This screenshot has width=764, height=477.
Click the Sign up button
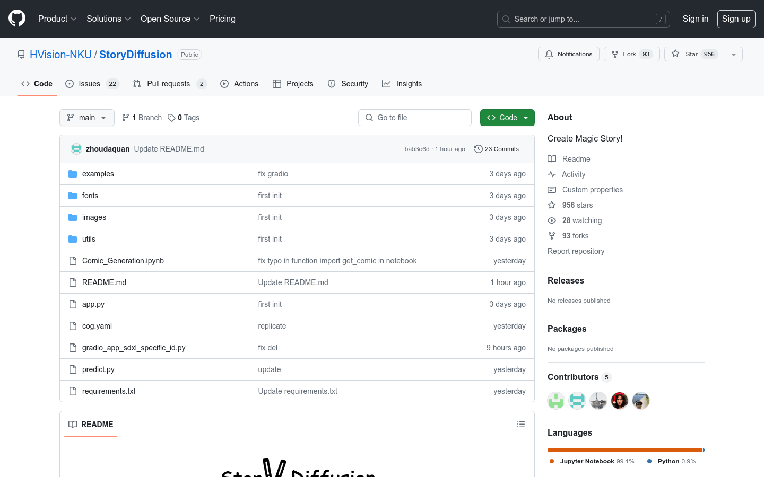tap(736, 19)
